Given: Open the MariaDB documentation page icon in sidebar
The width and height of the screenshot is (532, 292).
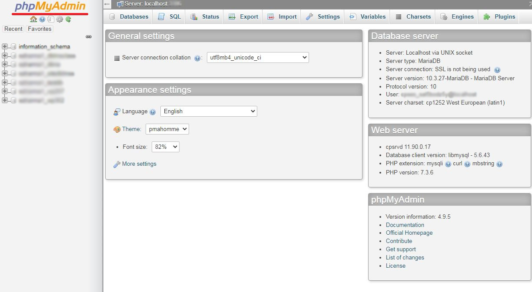Looking at the screenshot, I should pos(50,19).
